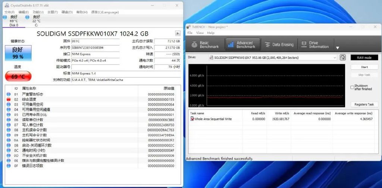Viewport: 382px width, 188px height.
Task: Toggle the Shutdown after finished checkbox
Action: [x=352, y=87]
